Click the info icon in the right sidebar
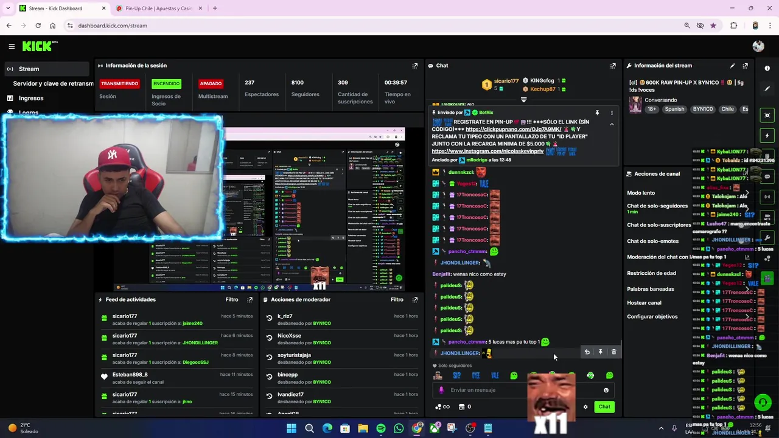The width and height of the screenshot is (779, 438). click(x=767, y=68)
